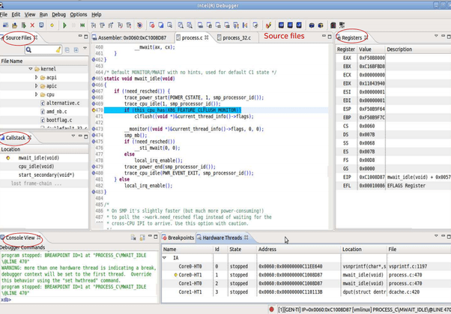Open the Options menu

point(78,14)
